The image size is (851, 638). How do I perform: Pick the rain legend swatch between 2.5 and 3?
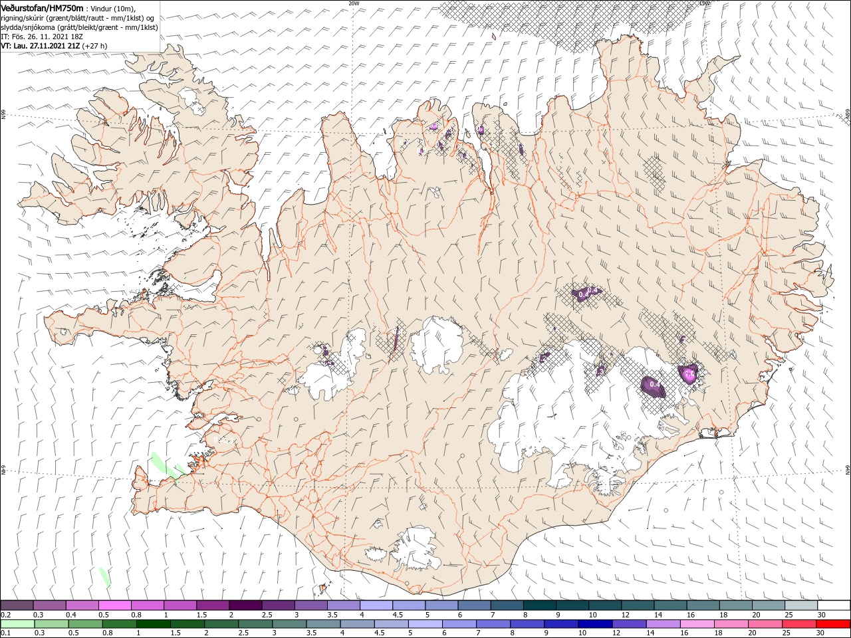[255, 624]
